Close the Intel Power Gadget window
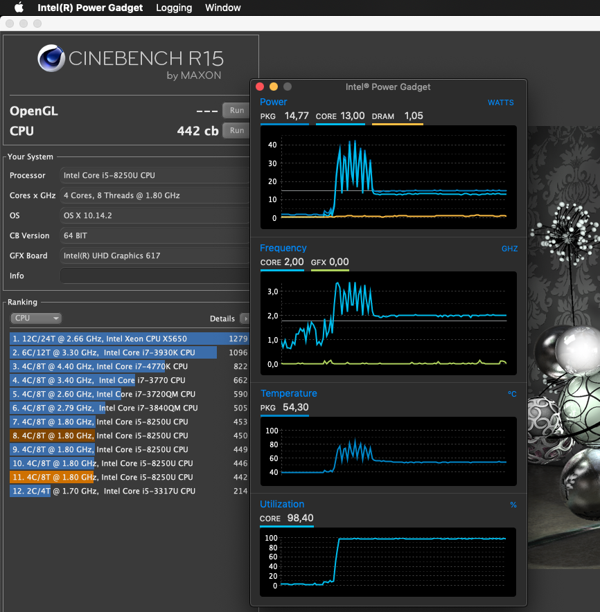This screenshot has height=612, width=600. (x=260, y=87)
